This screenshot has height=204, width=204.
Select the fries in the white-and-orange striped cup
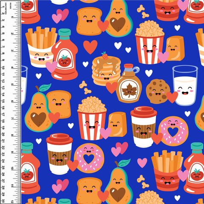[x=41, y=47]
